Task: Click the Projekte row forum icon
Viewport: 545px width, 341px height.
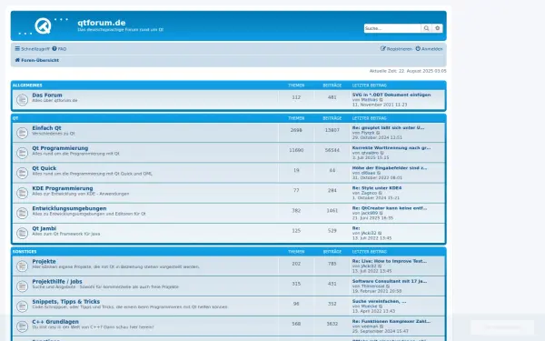Action: click(22, 266)
